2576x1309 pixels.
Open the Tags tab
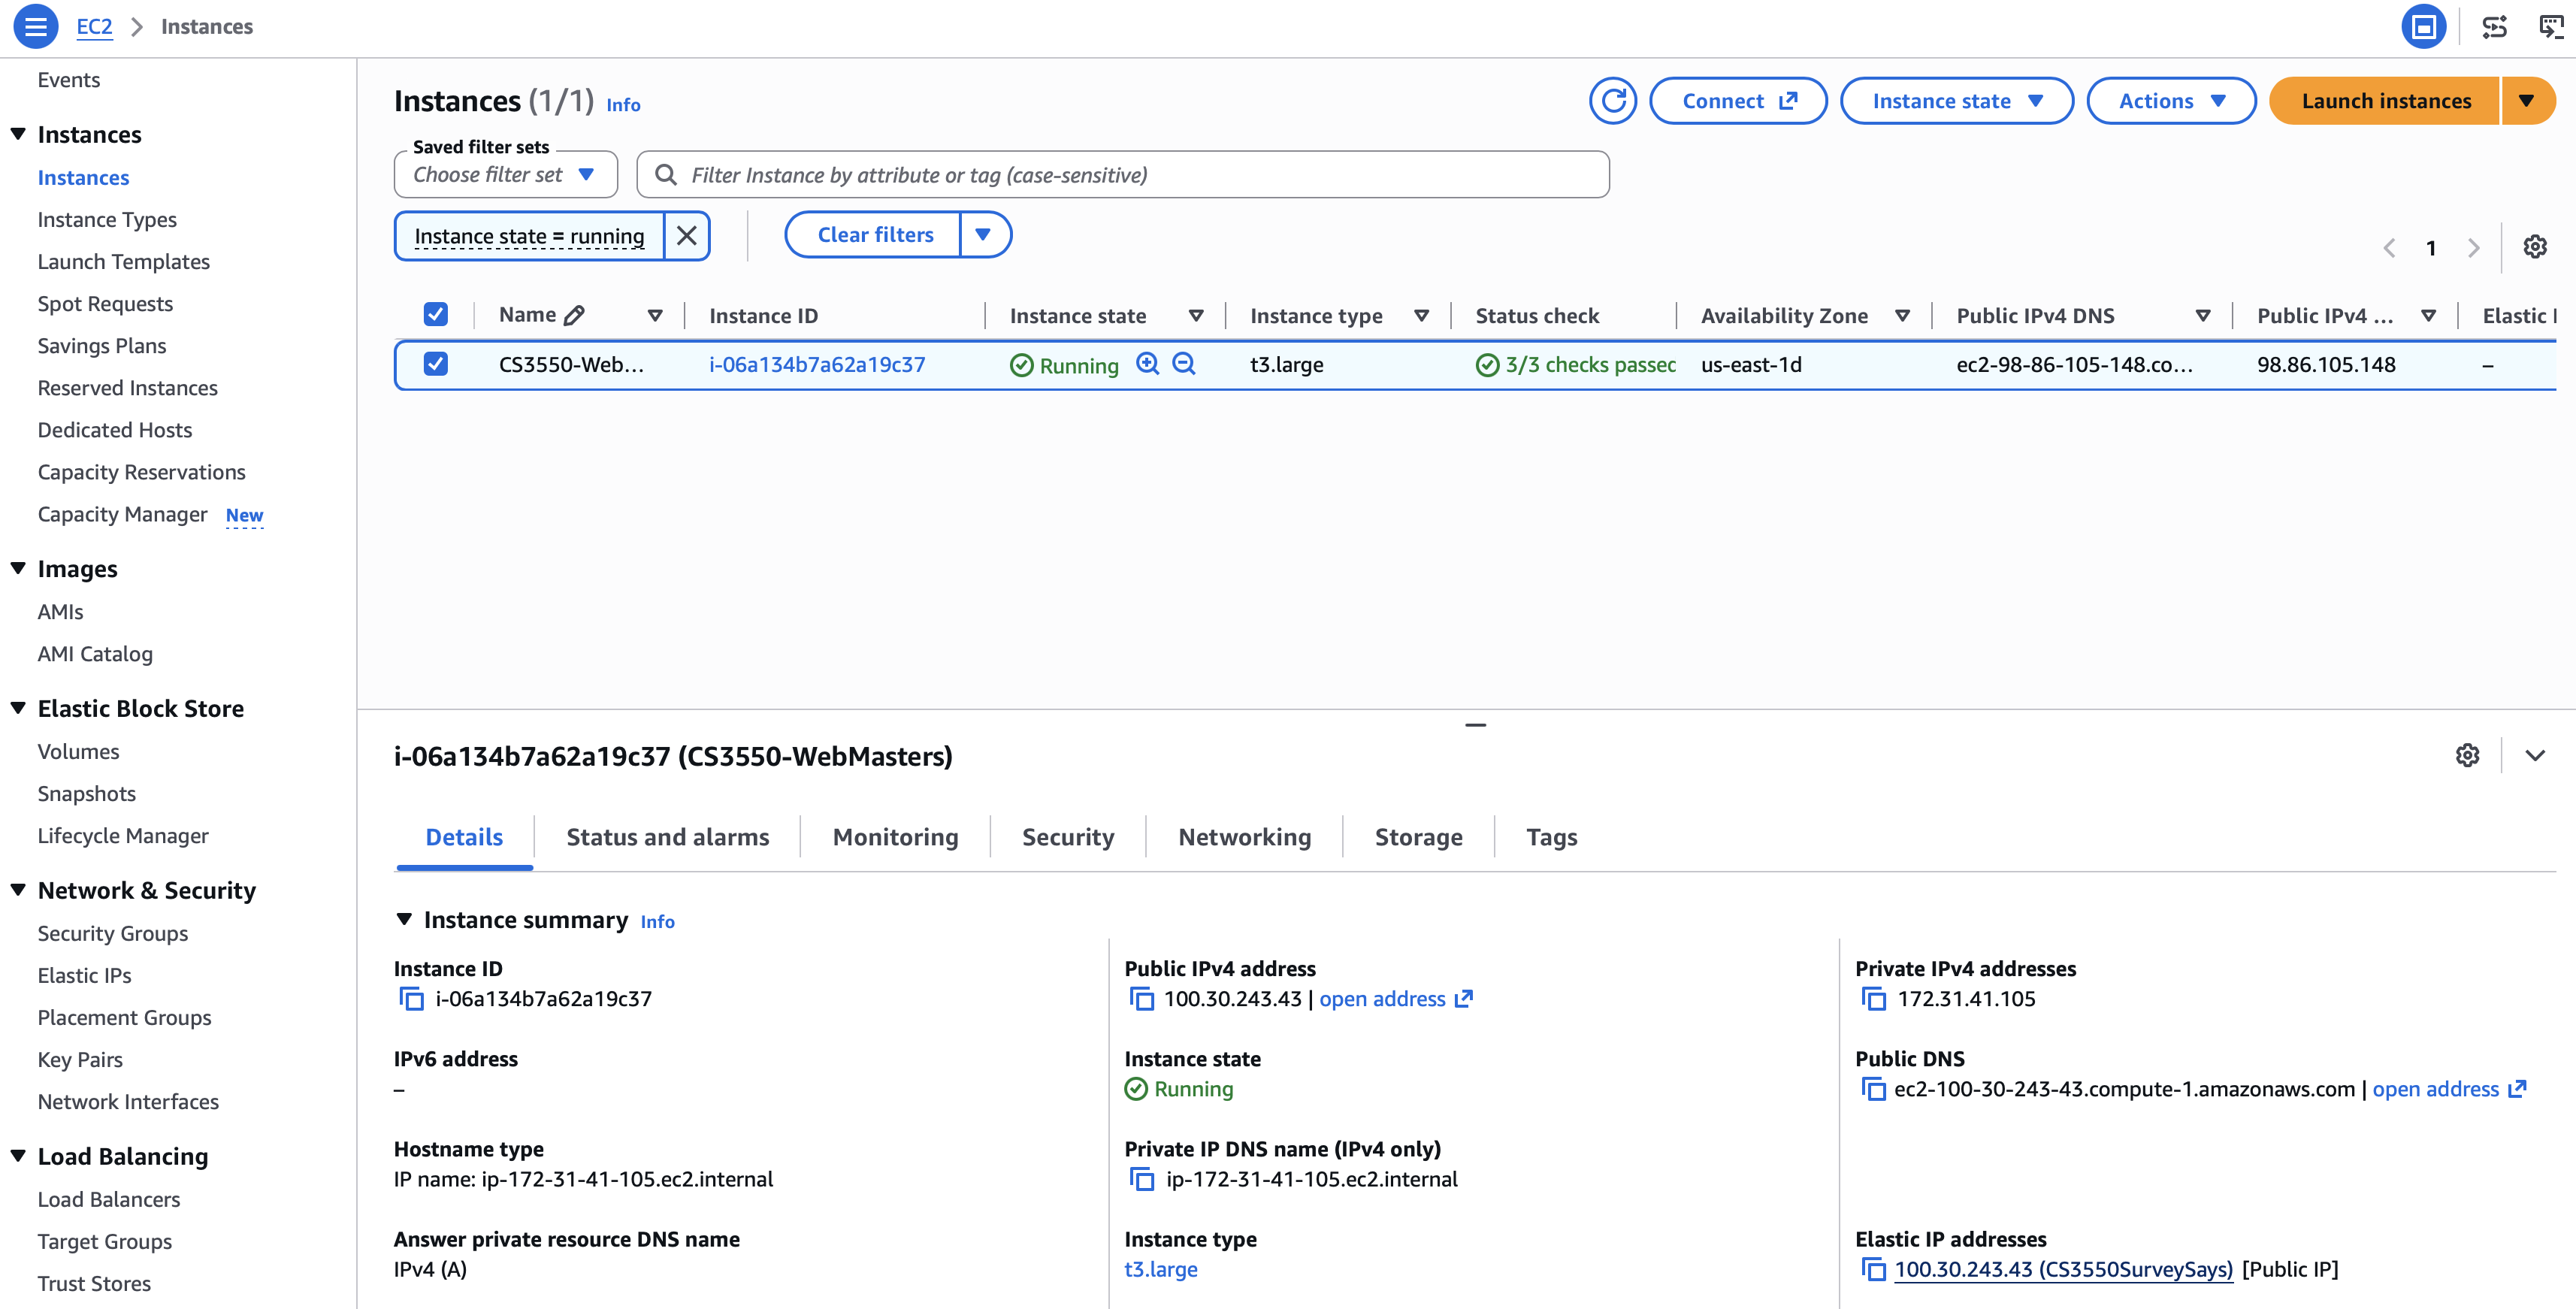coord(1551,837)
